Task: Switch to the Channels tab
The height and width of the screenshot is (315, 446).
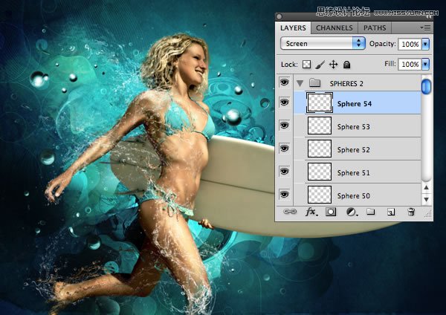Action: click(334, 28)
